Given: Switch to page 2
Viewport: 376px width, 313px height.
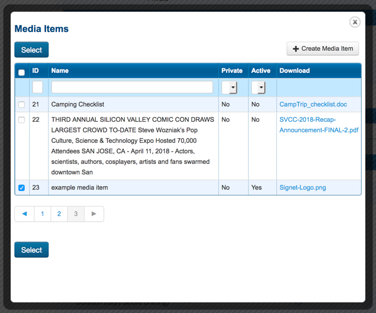Looking at the screenshot, I should tap(59, 214).
